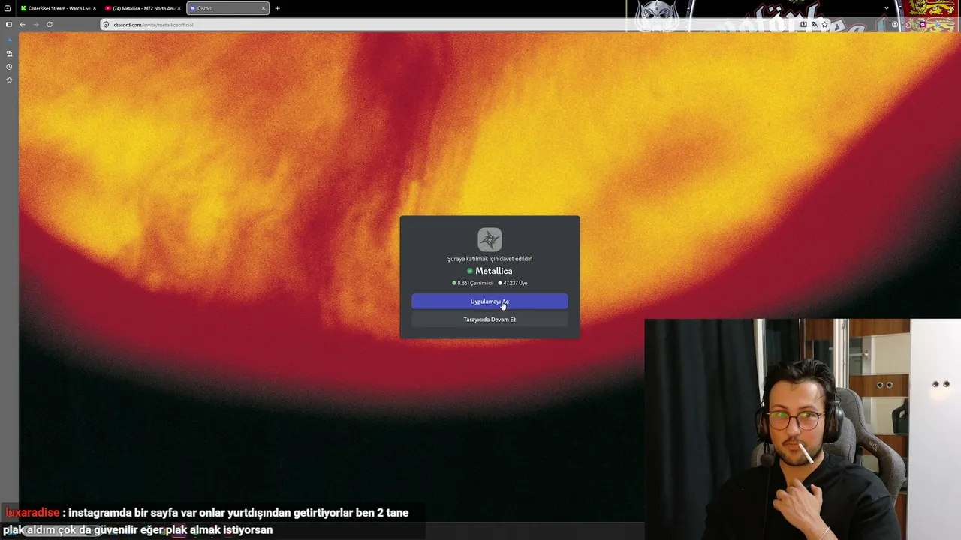Open the tab groups icon left of tabs
The image size is (961, 540).
(x=8, y=8)
